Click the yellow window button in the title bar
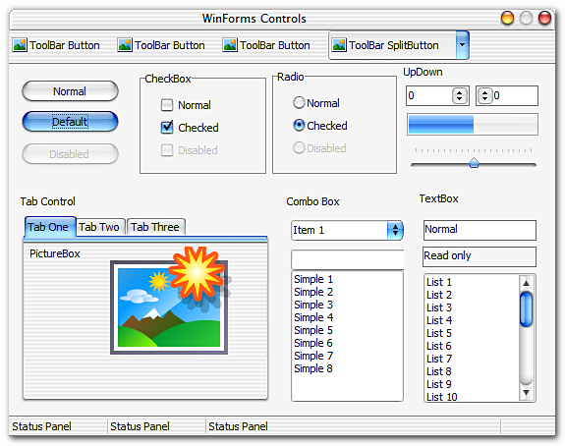The image size is (565, 446). [x=507, y=18]
